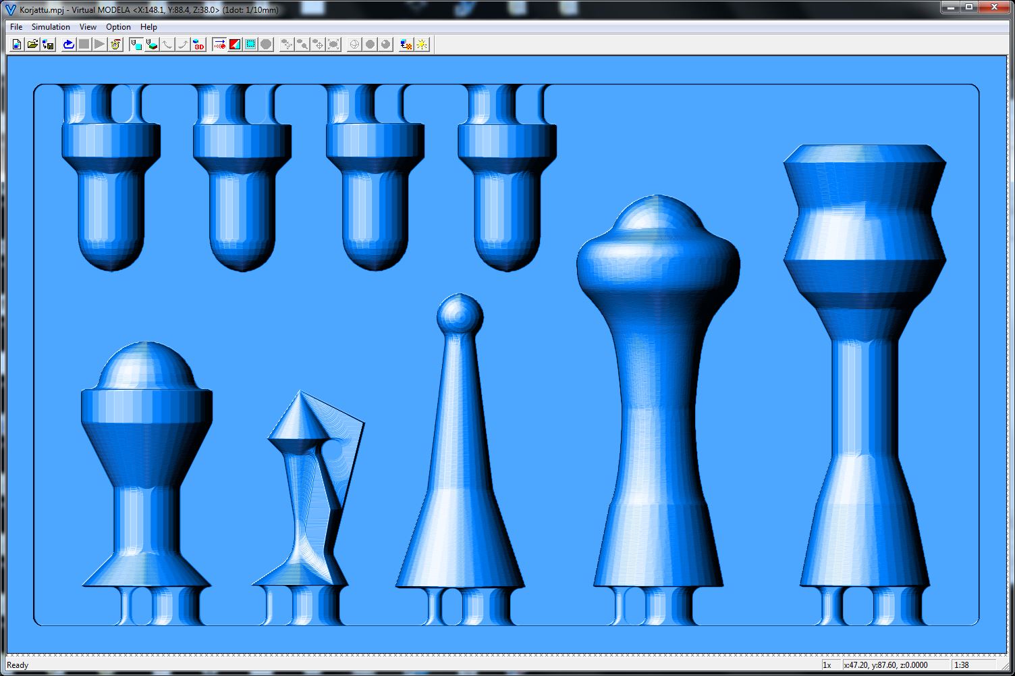Click the tall rook piece model
The height and width of the screenshot is (676, 1015).
pos(865,365)
